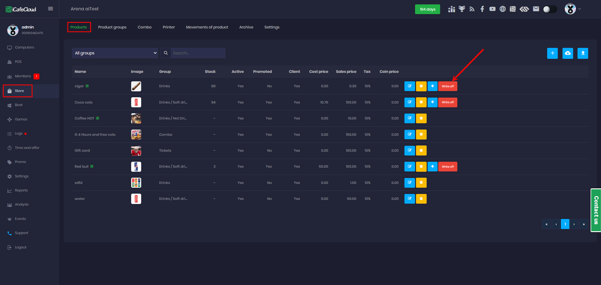Switch to the Product groups tab

[112, 27]
